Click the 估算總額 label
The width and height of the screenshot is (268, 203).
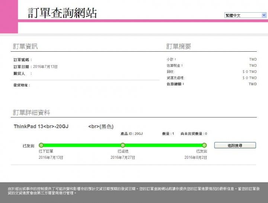coord(175,84)
